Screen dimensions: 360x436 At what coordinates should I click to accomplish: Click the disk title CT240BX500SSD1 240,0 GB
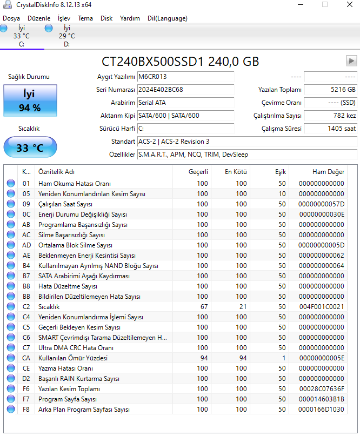click(181, 62)
